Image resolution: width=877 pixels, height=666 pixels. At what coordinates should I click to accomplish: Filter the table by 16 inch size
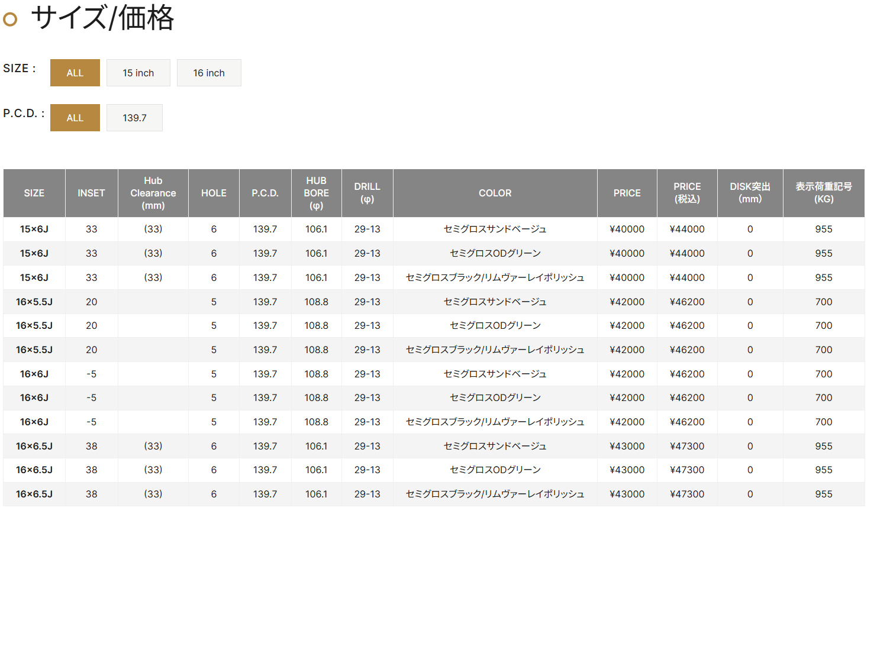tap(209, 73)
